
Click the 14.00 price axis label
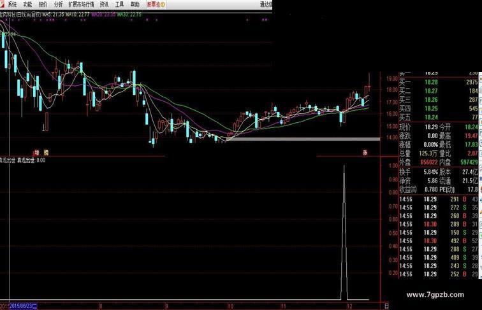point(392,137)
